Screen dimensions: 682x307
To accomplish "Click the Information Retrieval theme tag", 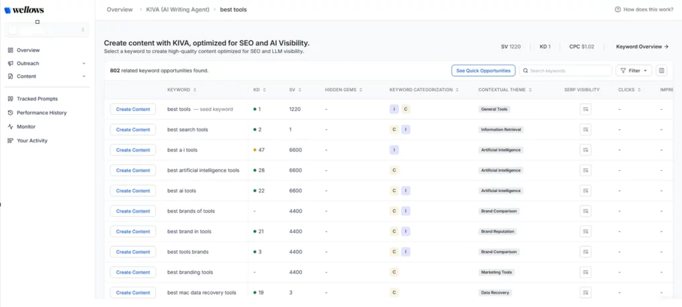I will pyautogui.click(x=501, y=130).
